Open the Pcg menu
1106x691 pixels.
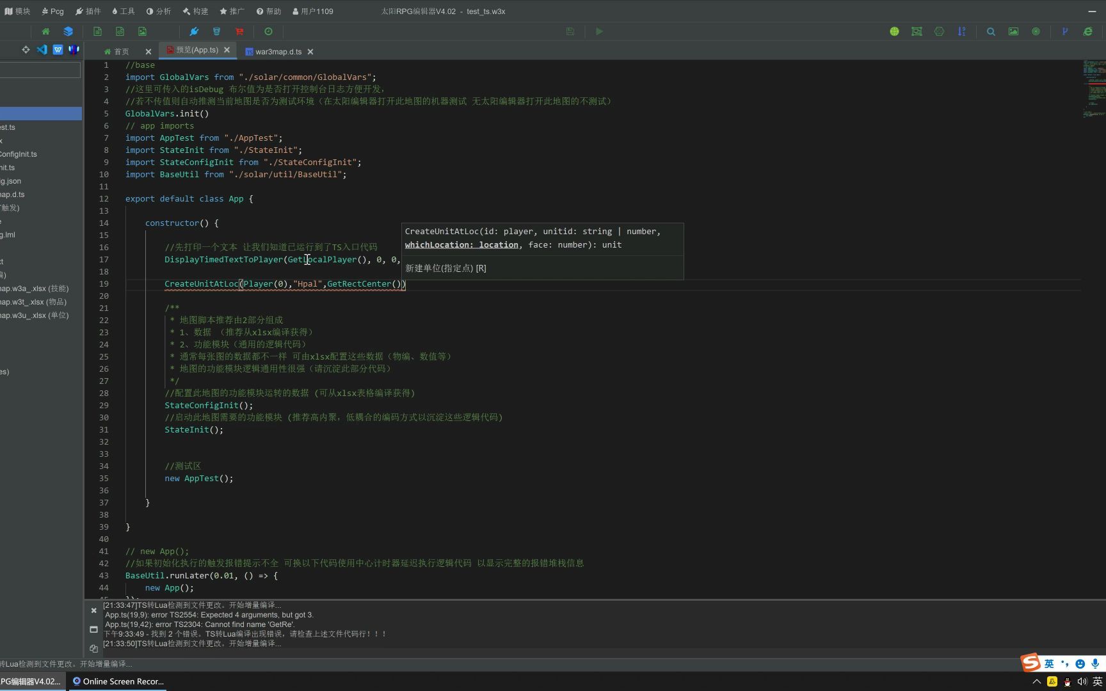coord(52,11)
